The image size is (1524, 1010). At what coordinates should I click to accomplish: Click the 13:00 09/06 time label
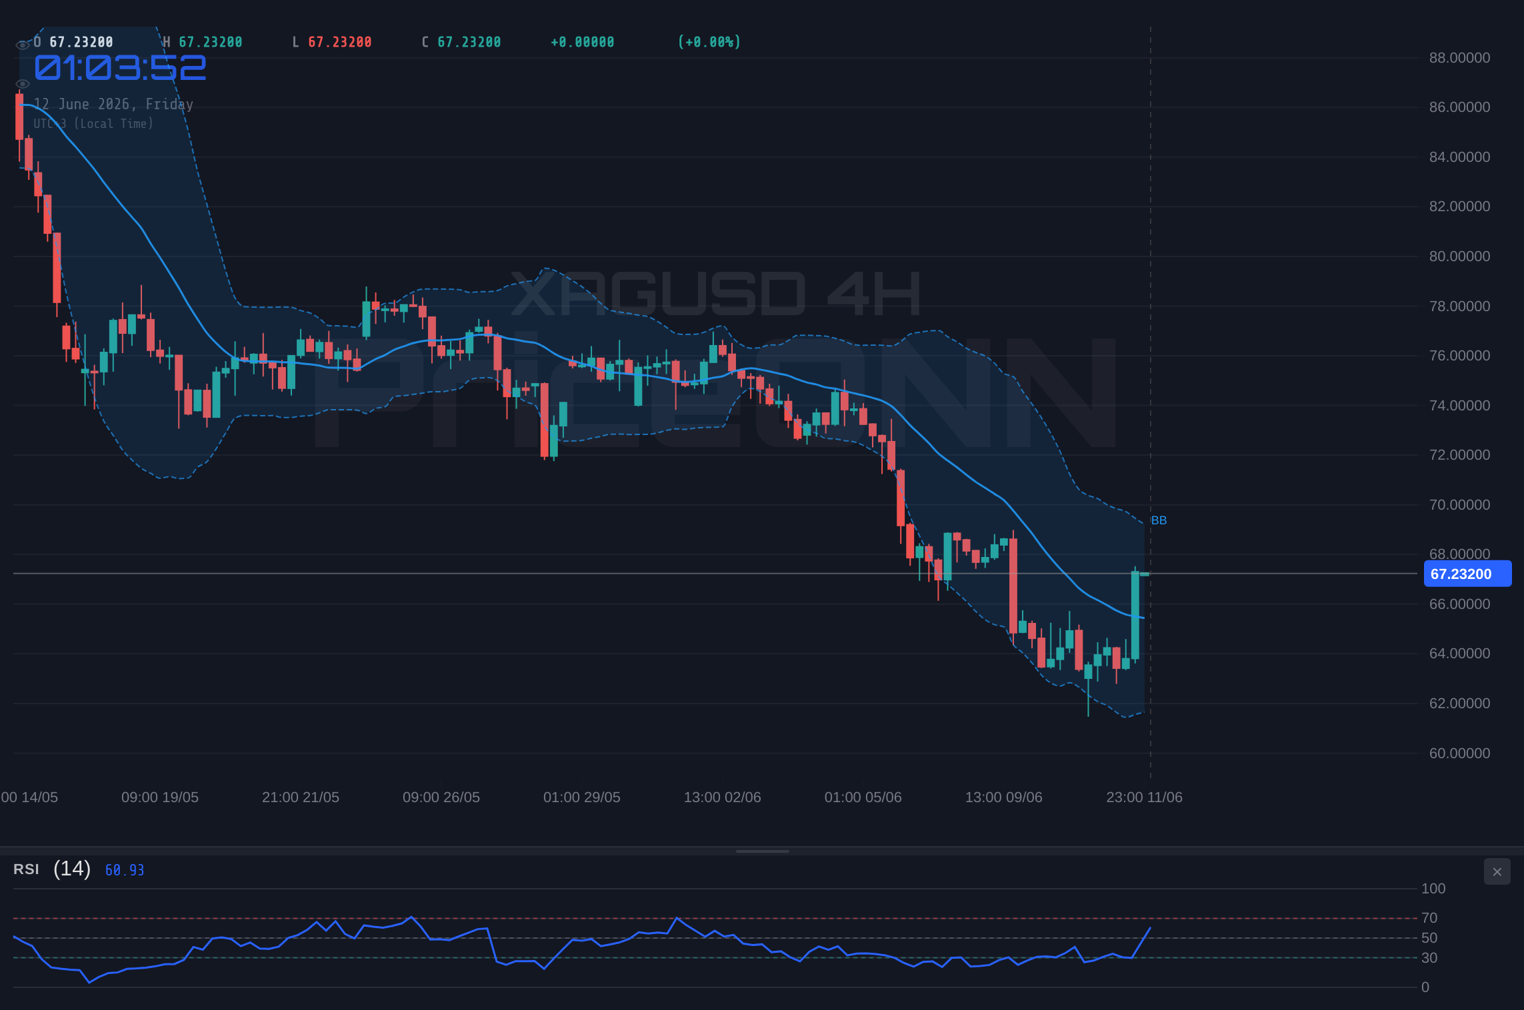click(1004, 797)
